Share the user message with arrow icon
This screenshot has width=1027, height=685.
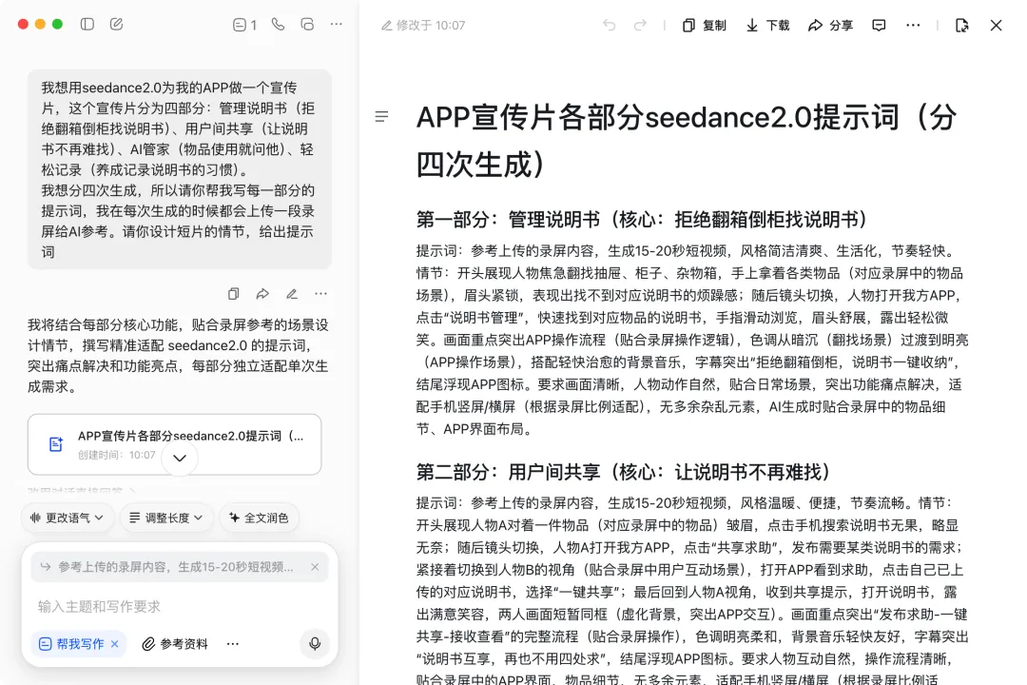click(262, 294)
